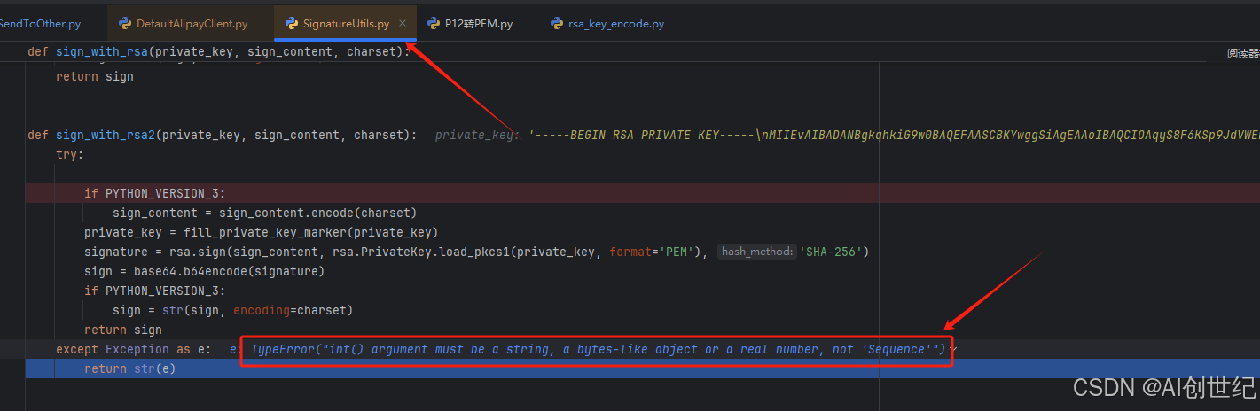1260x411 pixels.
Task: Click the 'SHA-256' string argument
Action: [x=831, y=252]
